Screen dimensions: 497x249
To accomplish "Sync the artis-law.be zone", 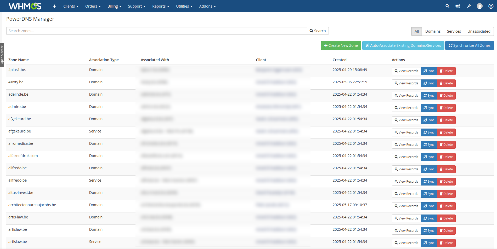I will (429, 218).
